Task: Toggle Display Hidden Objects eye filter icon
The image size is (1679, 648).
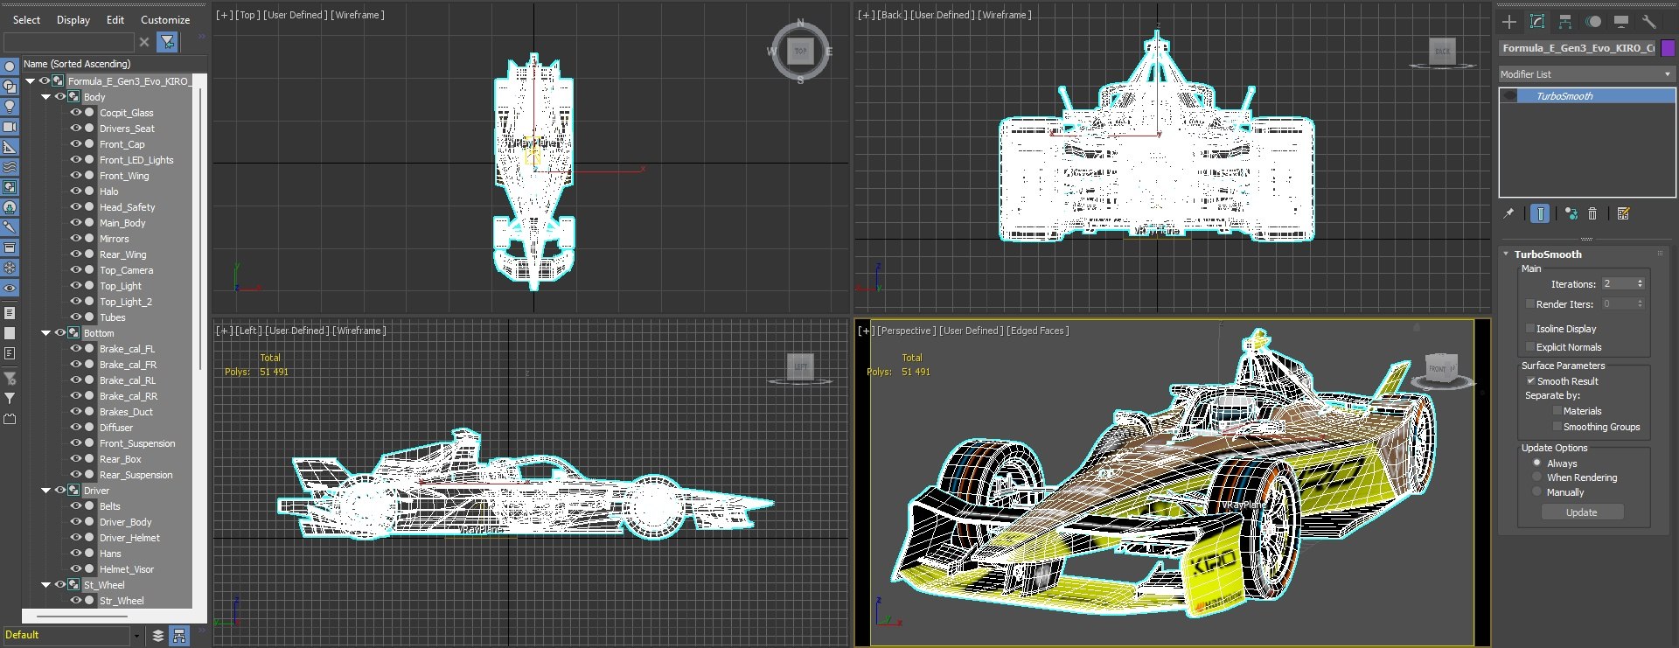Action: (10, 288)
